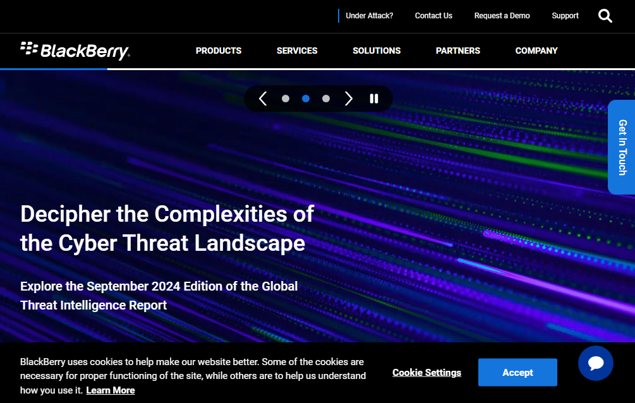The width and height of the screenshot is (635, 403).
Task: Follow the Learn More cookie link
Action: (x=111, y=390)
